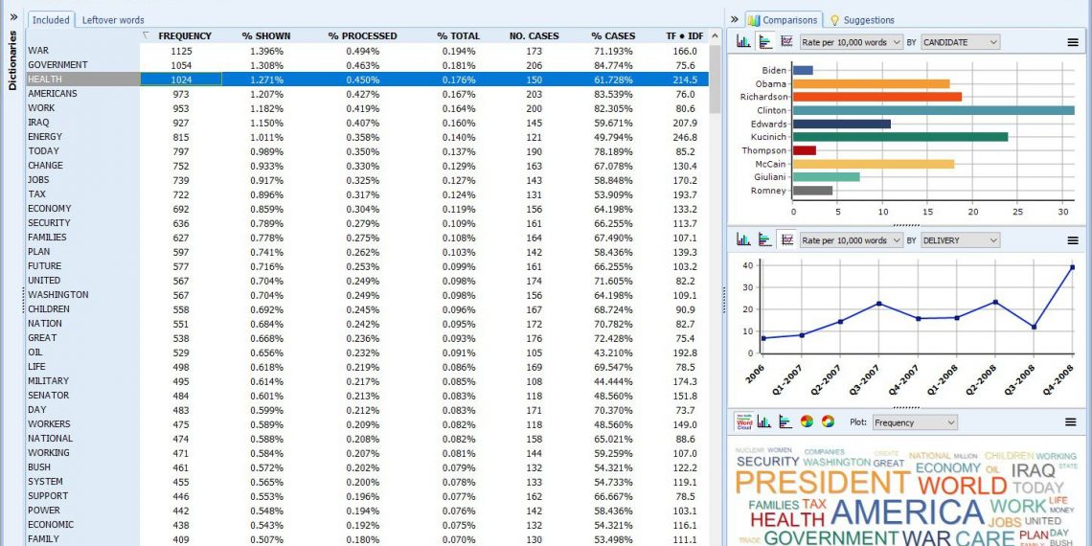Viewport: 1092px width, 546px height.
Task: Select vertical bar chart in delivery panel
Action: click(744, 240)
